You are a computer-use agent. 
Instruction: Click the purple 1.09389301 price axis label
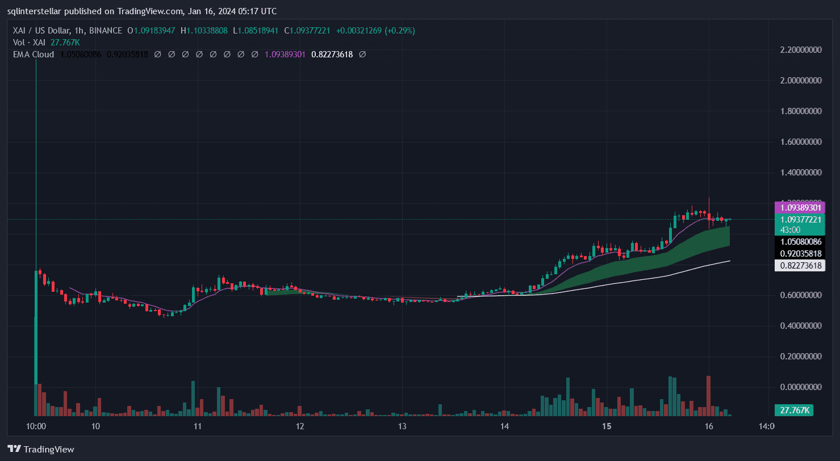(x=799, y=208)
